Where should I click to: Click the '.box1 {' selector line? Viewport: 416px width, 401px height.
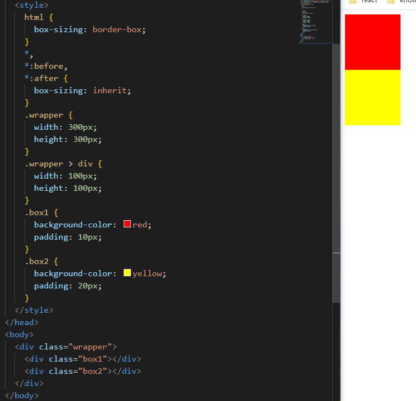[41, 212]
